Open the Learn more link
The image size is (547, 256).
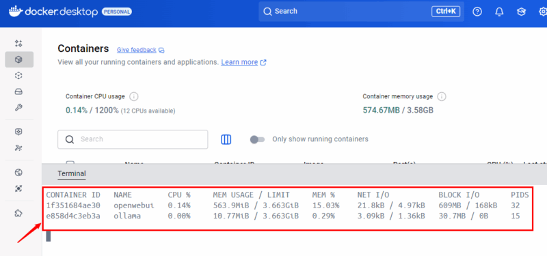239,62
